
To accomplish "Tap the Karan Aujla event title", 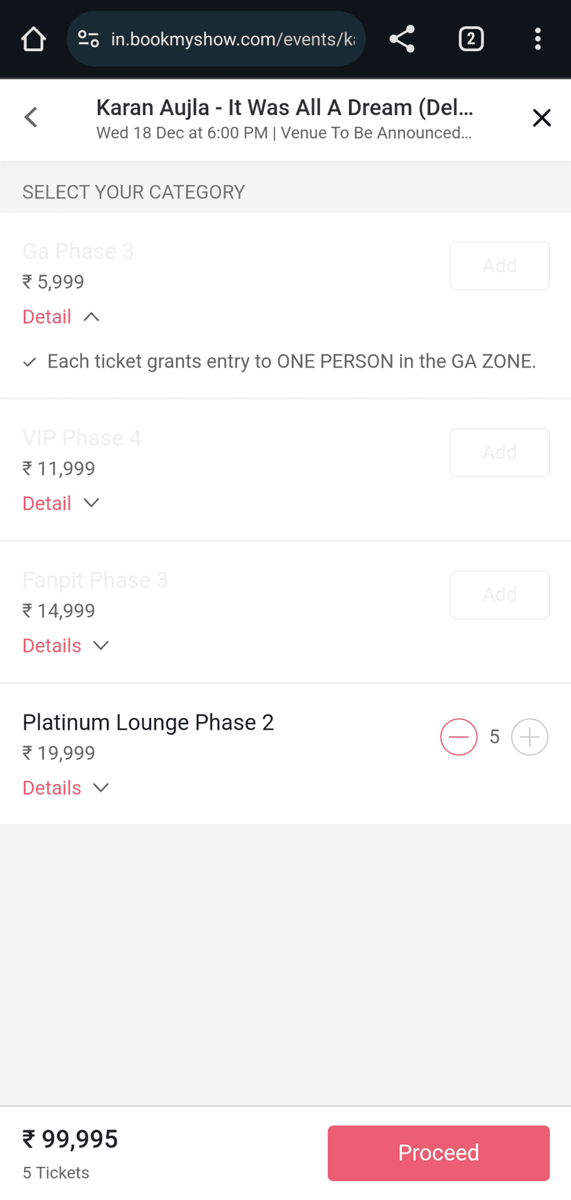I will tap(284, 108).
